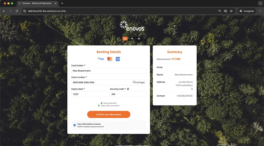Click the Banking Details heading
The width and height of the screenshot is (264, 146).
click(109, 52)
